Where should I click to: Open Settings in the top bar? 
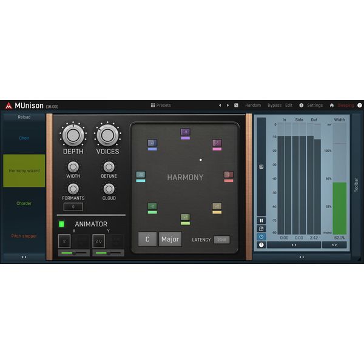314,105
